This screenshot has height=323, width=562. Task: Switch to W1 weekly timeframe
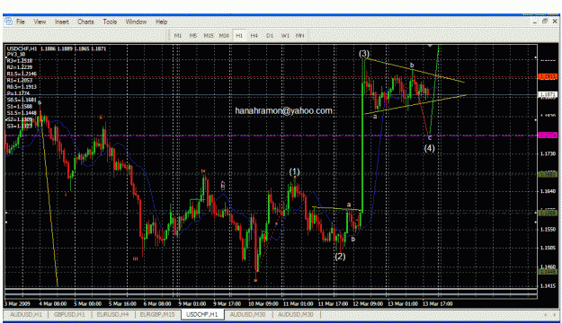pyautogui.click(x=285, y=36)
